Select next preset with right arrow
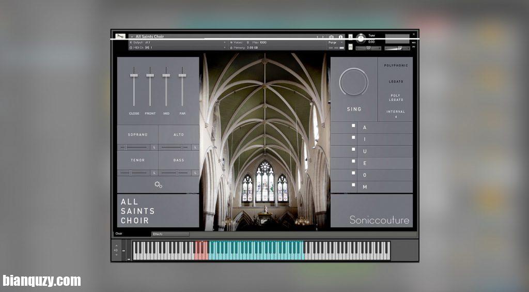The image size is (529, 292). 322,37
